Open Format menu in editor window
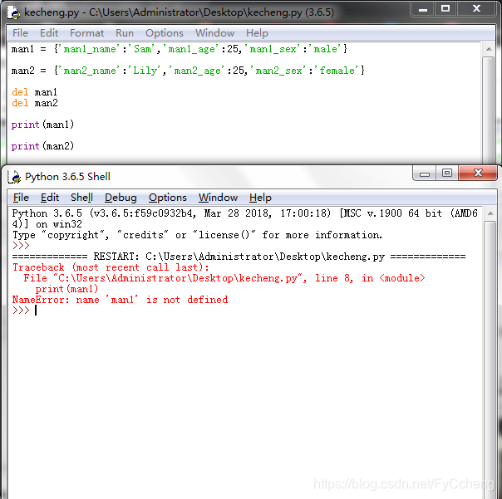 coord(86,33)
